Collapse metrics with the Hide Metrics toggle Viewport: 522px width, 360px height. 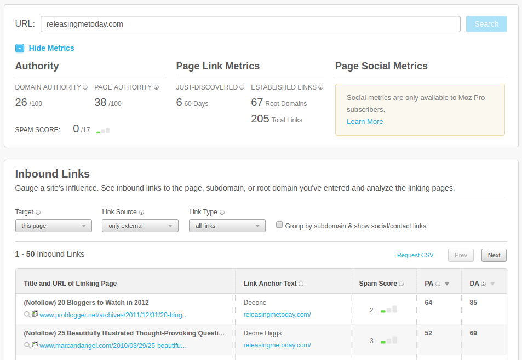(x=20, y=48)
